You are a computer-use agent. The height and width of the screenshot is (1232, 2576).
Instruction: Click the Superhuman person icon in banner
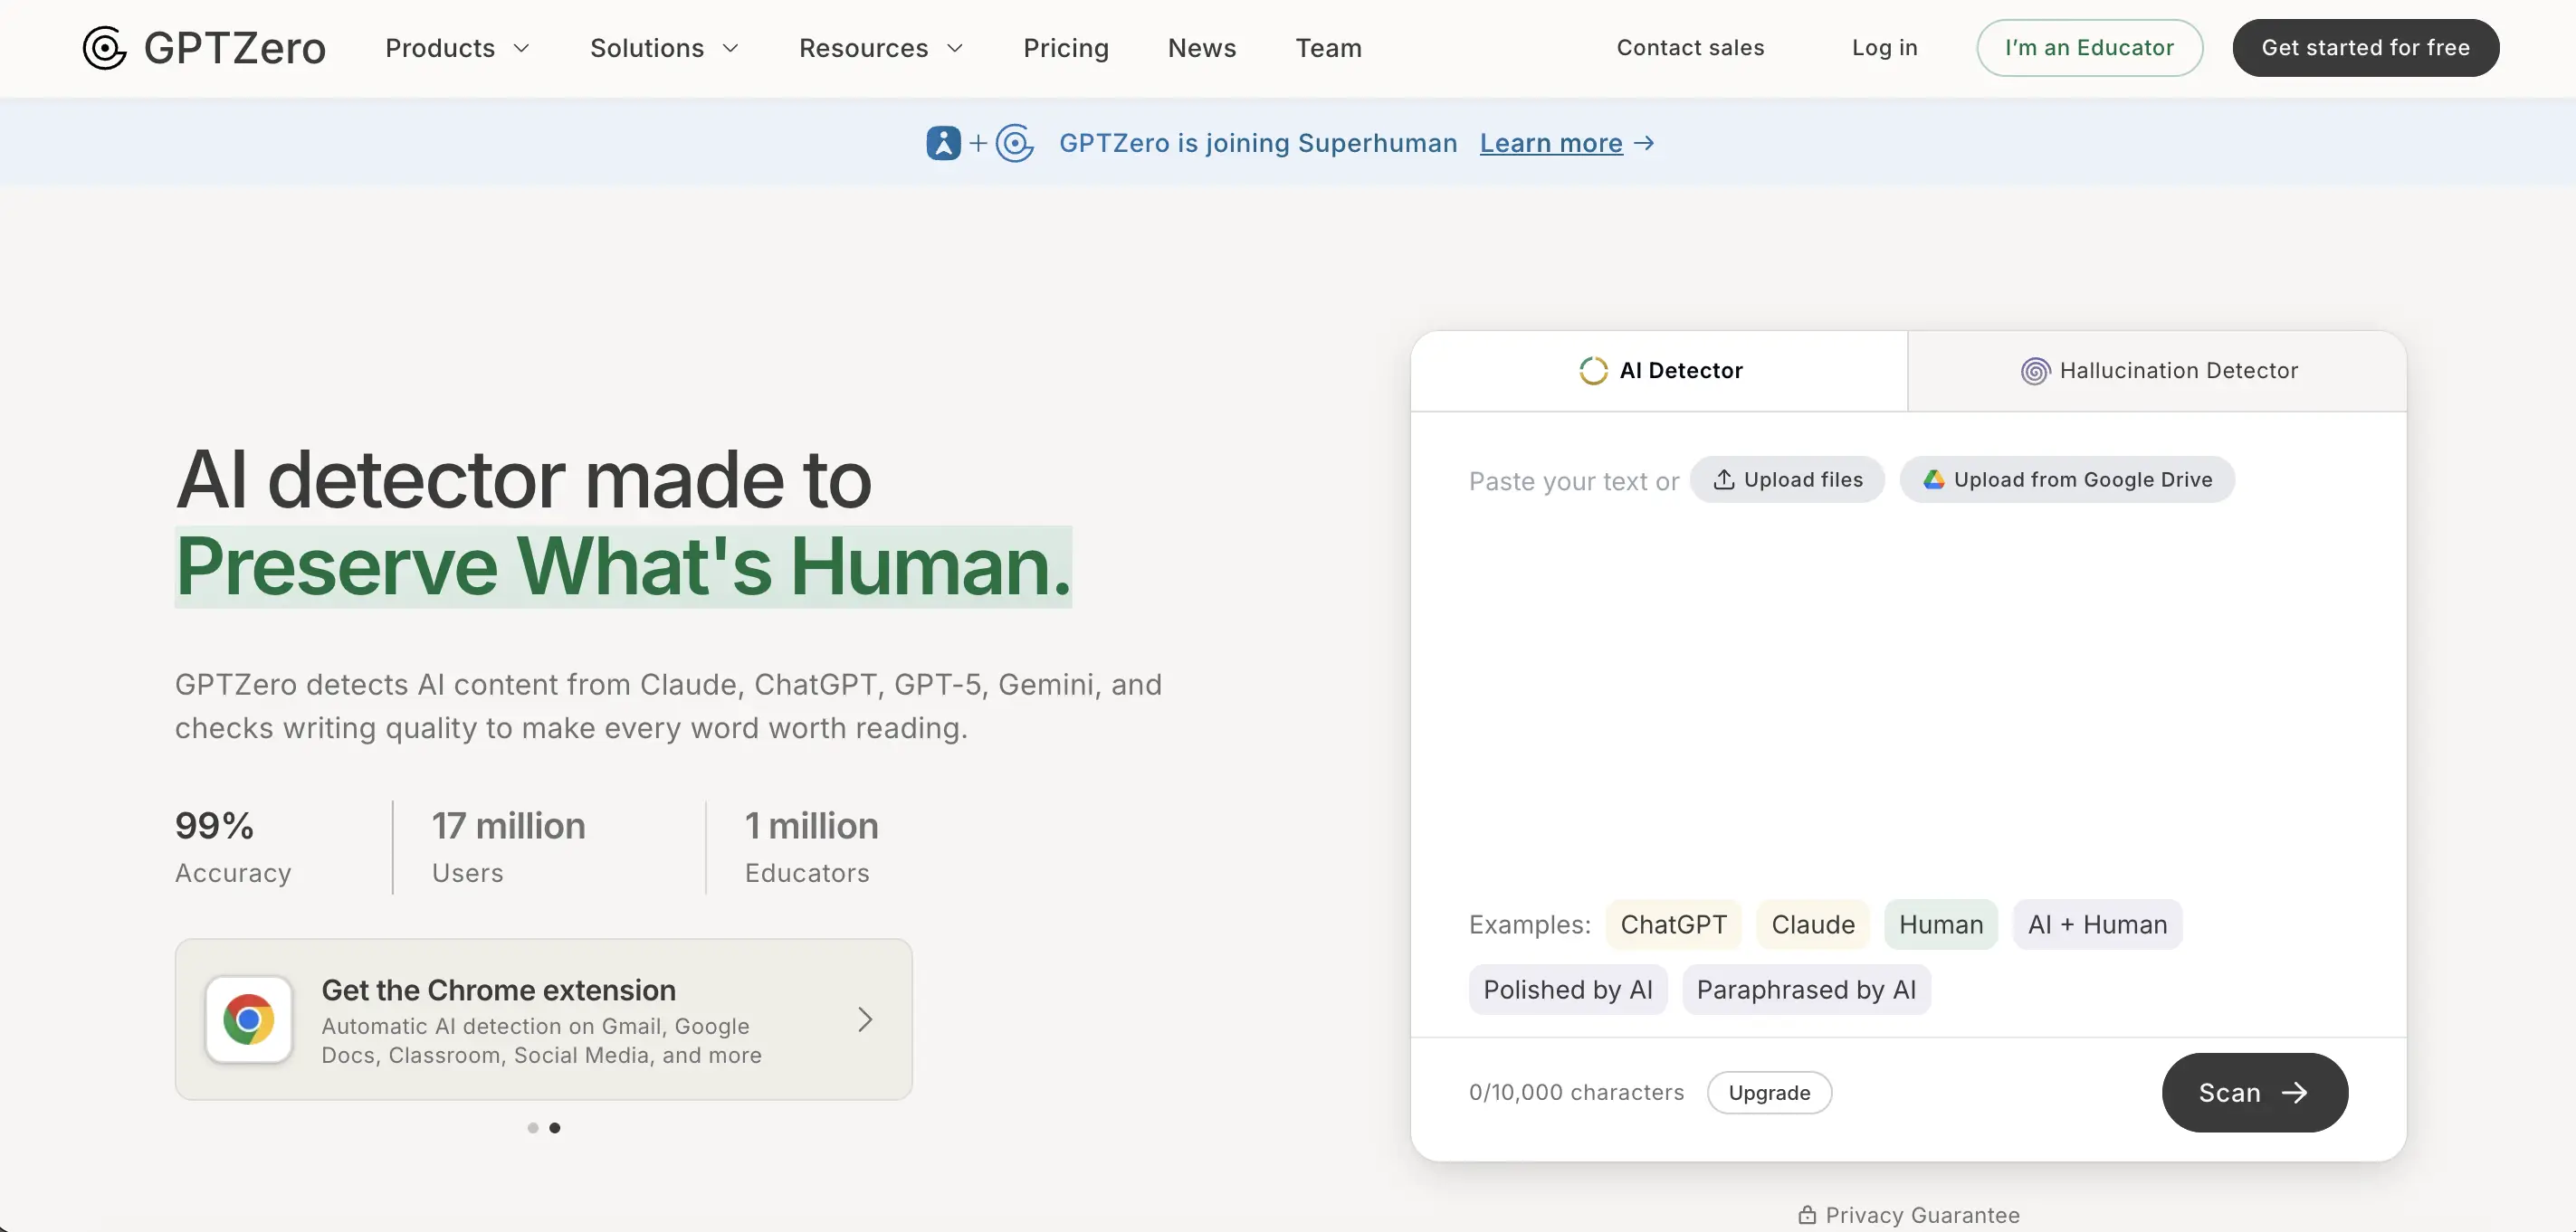click(943, 143)
